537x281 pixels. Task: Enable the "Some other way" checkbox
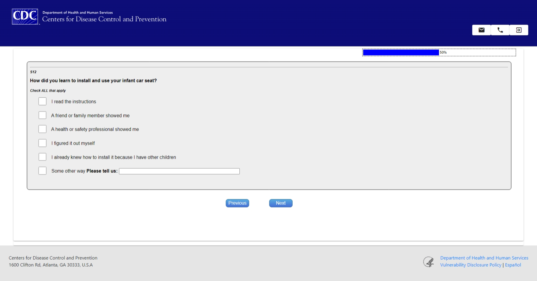click(42, 171)
